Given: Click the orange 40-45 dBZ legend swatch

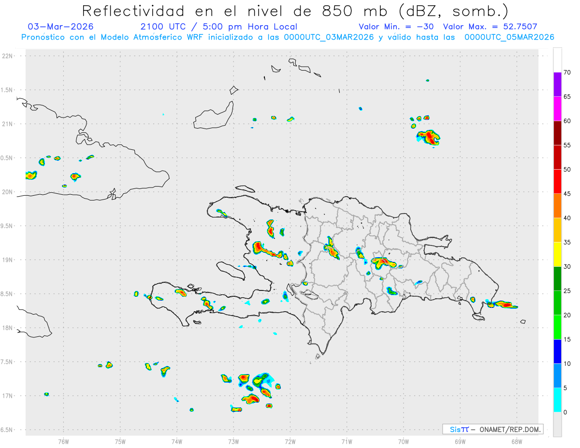Looking at the screenshot, I should pyautogui.click(x=557, y=205).
